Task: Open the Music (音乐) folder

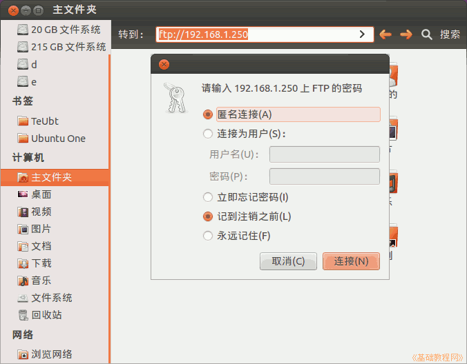Action: 41,281
